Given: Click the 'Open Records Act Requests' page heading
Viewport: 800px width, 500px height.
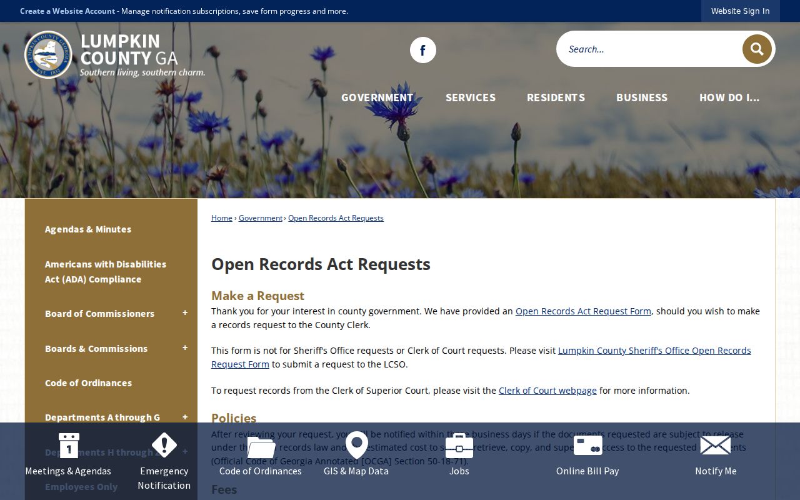Looking at the screenshot, I should point(321,264).
